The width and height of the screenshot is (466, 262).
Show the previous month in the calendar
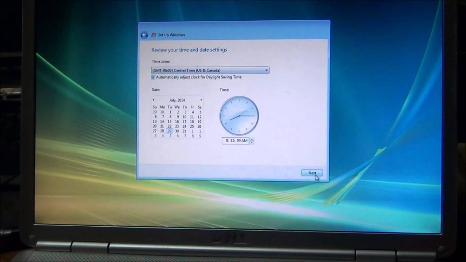point(154,100)
